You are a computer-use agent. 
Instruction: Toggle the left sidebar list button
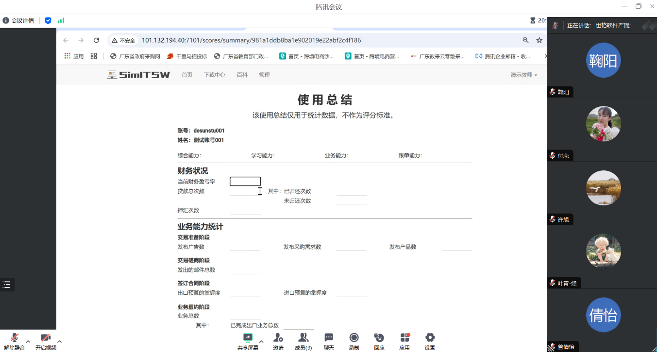point(7,285)
